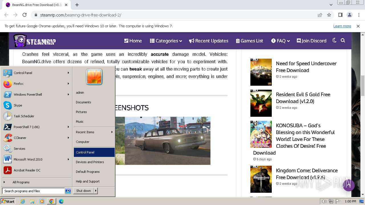The image size is (365, 205).
Task: Go to the Home nav item
Action: pyautogui.click(x=133, y=41)
